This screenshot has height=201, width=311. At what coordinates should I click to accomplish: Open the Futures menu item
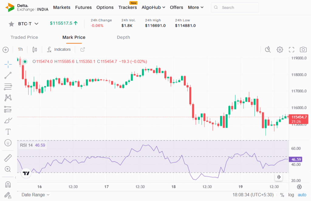83,7
